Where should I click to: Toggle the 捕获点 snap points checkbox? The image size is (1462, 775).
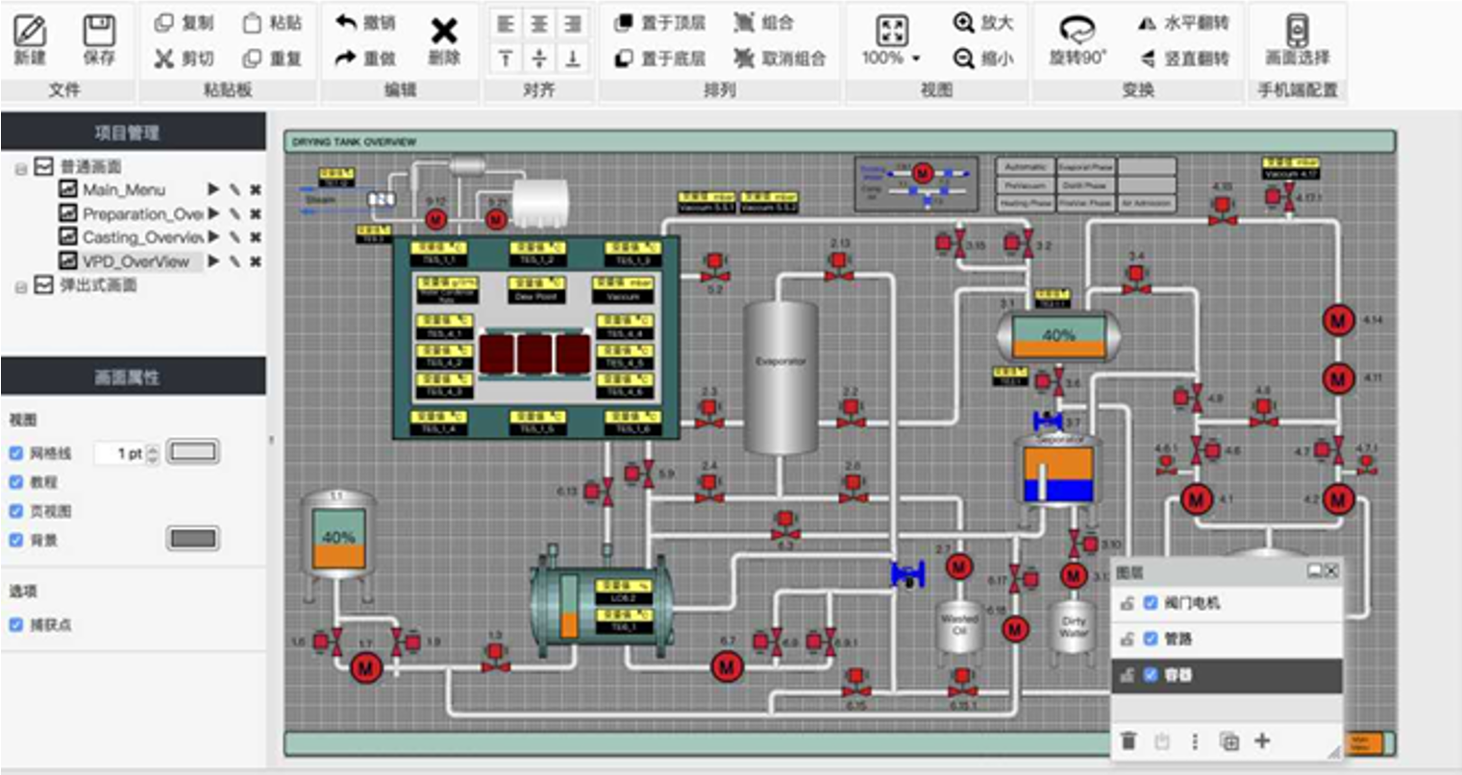[x=15, y=624]
